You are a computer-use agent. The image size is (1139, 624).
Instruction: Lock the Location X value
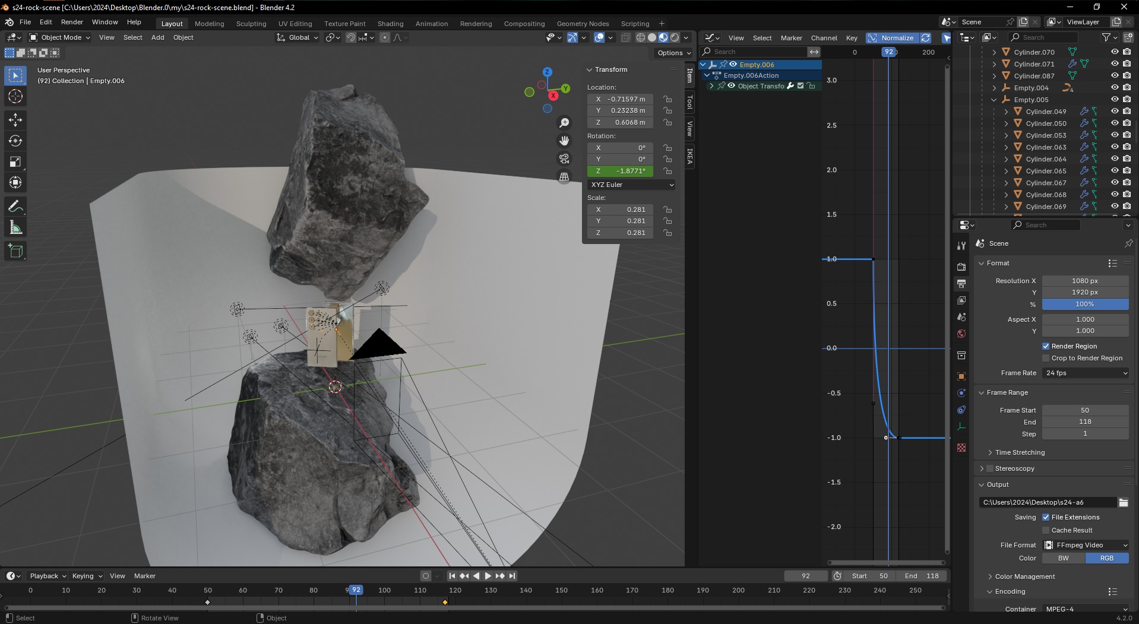[x=667, y=99]
